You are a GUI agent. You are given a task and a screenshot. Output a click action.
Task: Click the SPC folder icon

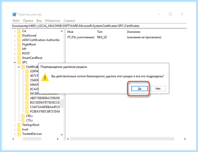[19, 62]
